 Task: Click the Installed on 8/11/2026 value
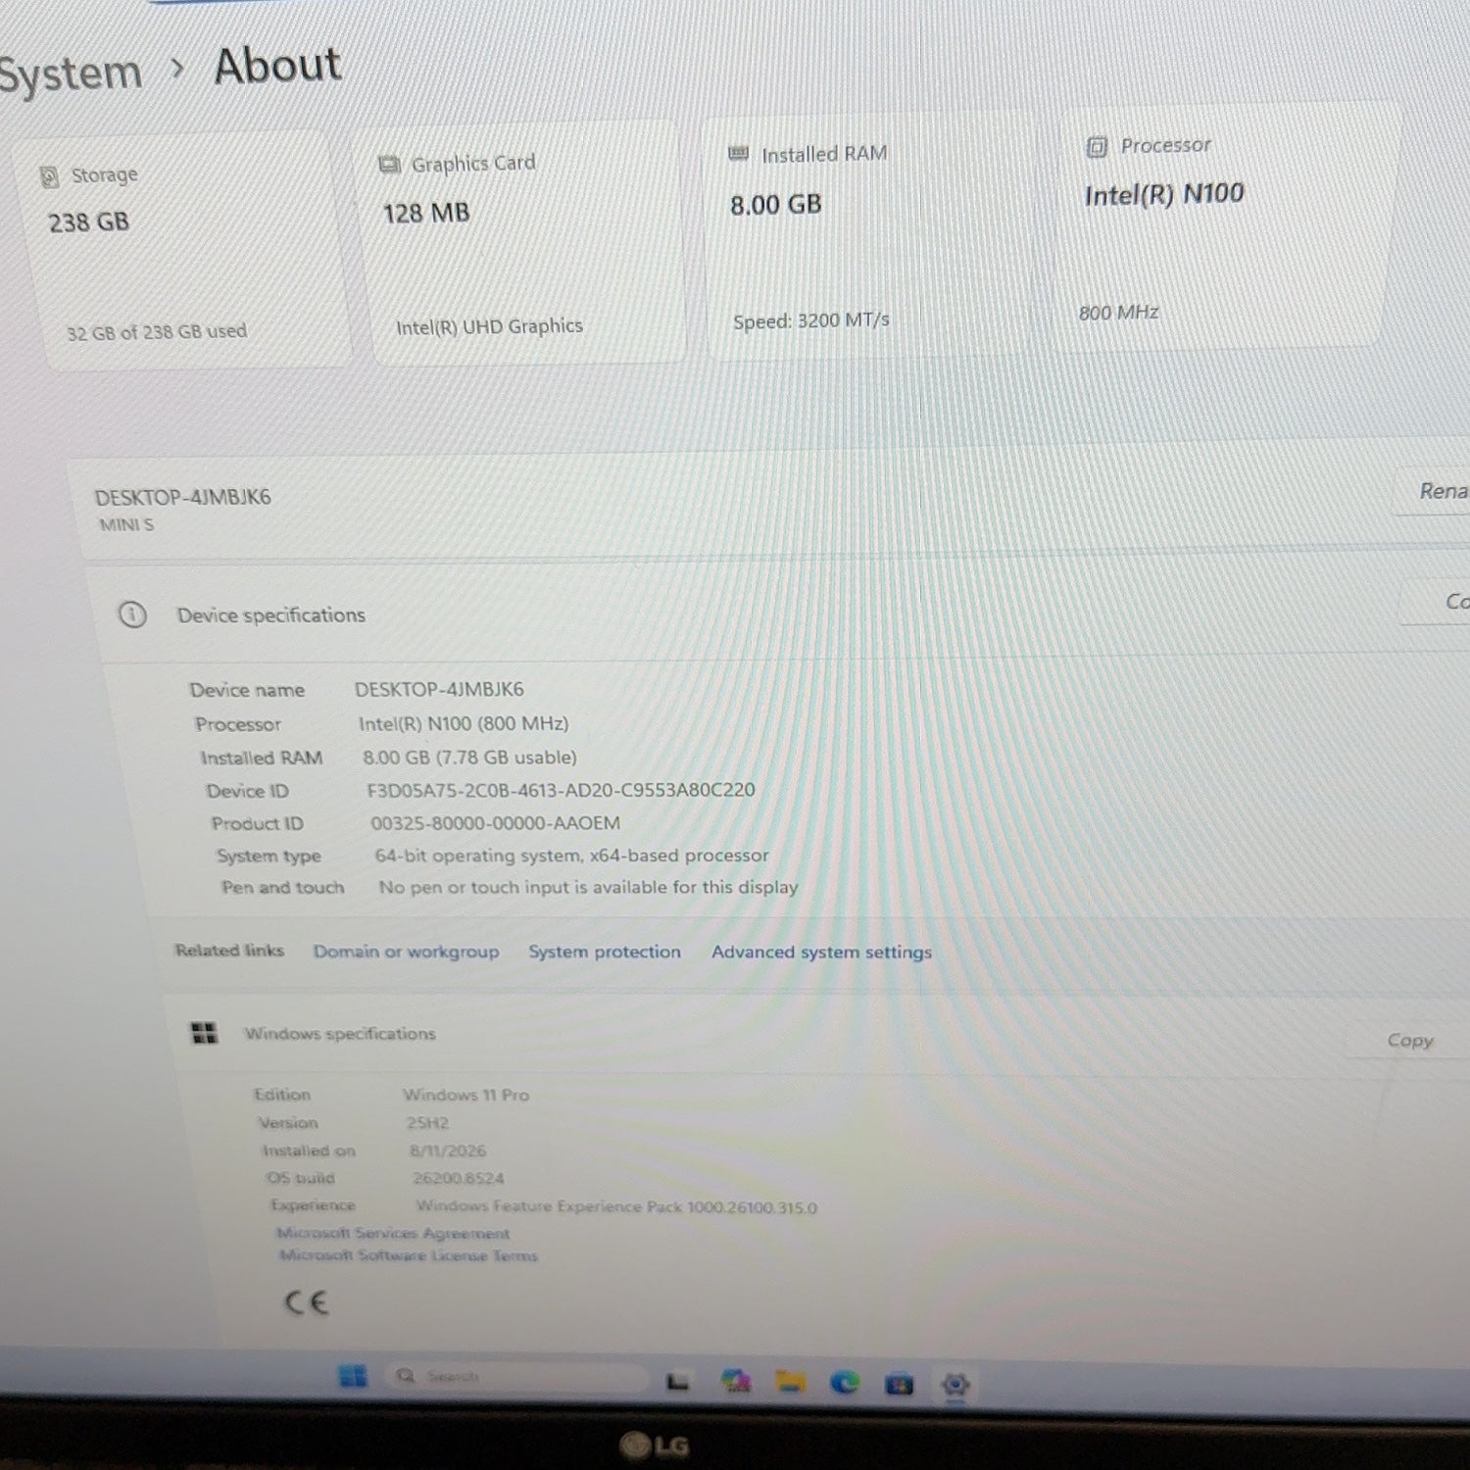click(x=447, y=1151)
